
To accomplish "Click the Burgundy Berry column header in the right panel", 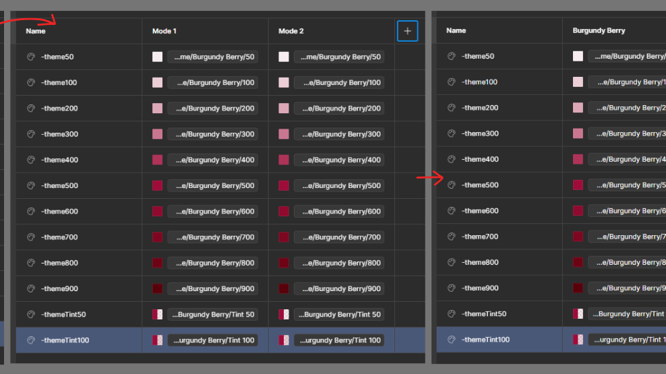I will click(x=599, y=30).
